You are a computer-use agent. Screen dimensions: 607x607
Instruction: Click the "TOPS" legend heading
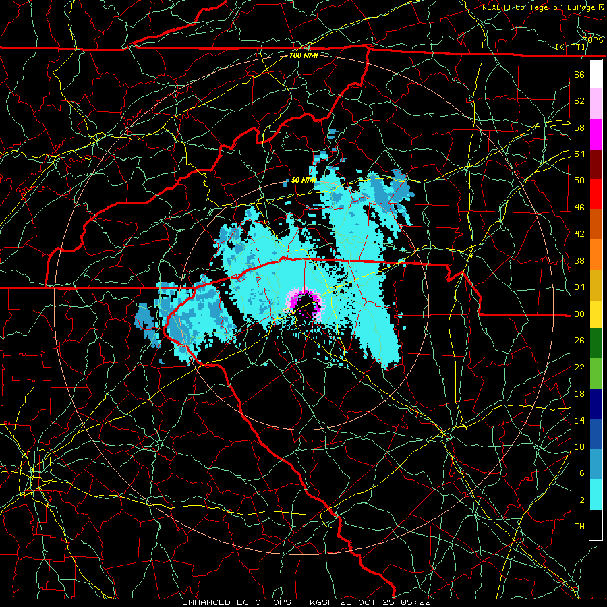coord(593,40)
